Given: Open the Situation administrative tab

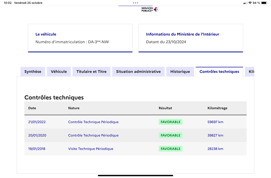Looking at the screenshot, I should pos(139,72).
